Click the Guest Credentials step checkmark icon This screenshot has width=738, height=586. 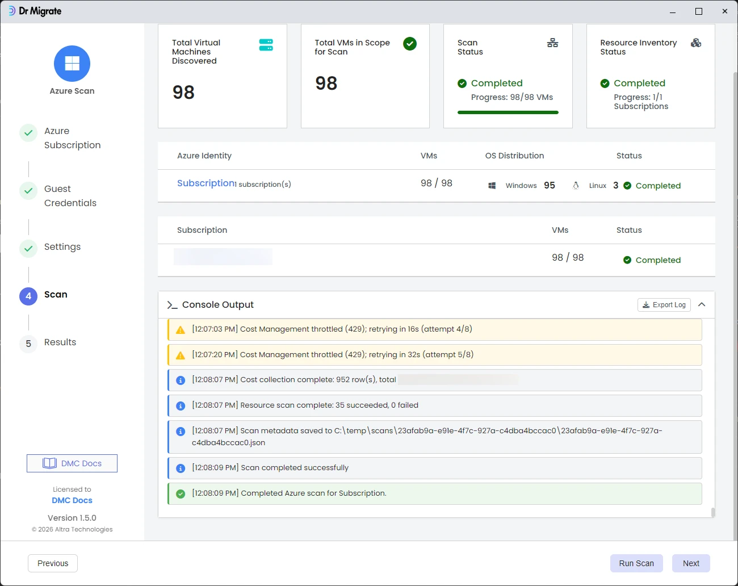(x=28, y=191)
